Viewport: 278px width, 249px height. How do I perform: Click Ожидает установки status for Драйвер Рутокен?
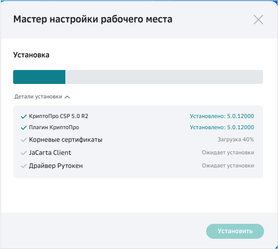(228, 166)
